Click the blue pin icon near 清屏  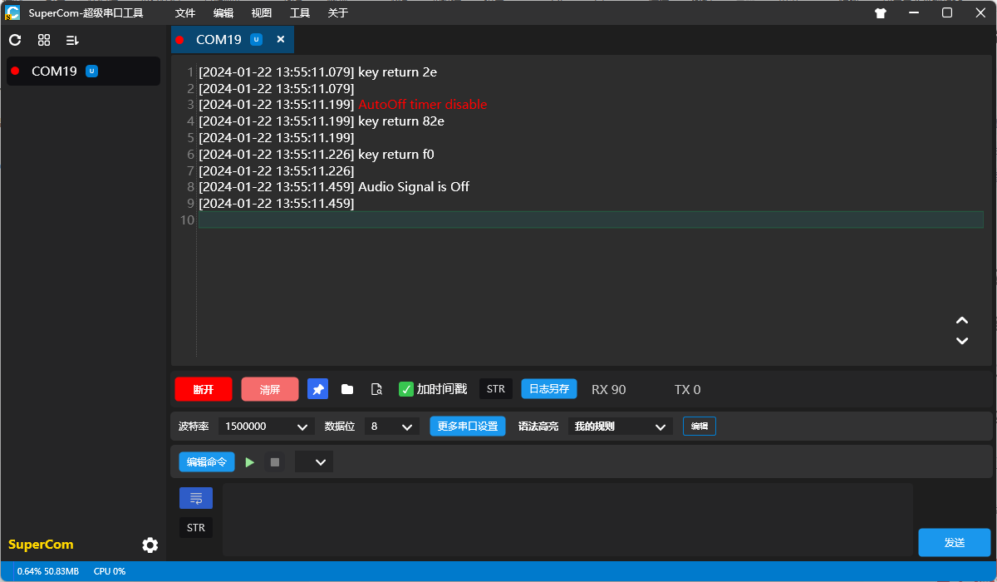click(317, 388)
